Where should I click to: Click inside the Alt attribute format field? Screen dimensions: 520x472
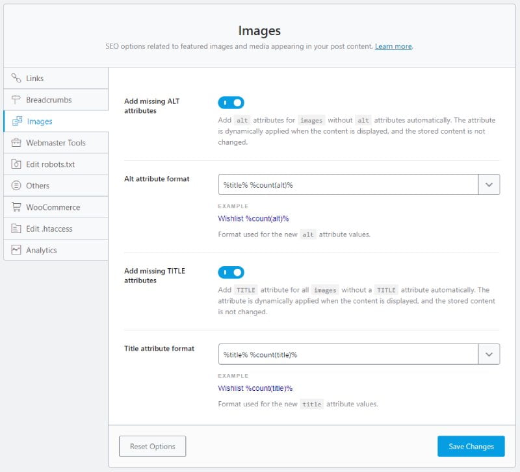click(348, 185)
